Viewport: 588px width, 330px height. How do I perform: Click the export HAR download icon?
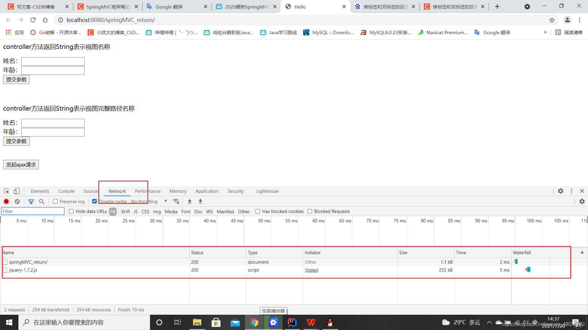coord(200,201)
